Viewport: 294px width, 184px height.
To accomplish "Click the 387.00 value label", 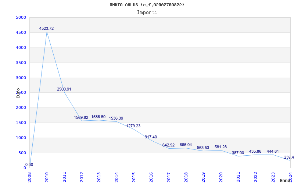I will pos(238,153).
